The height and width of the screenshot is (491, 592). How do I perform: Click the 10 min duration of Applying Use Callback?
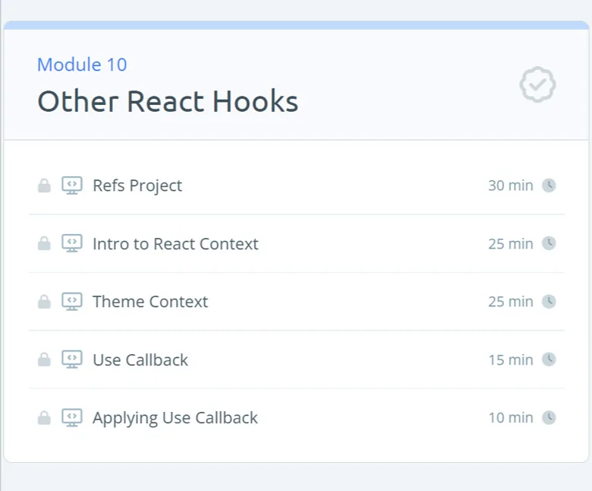[x=511, y=418]
